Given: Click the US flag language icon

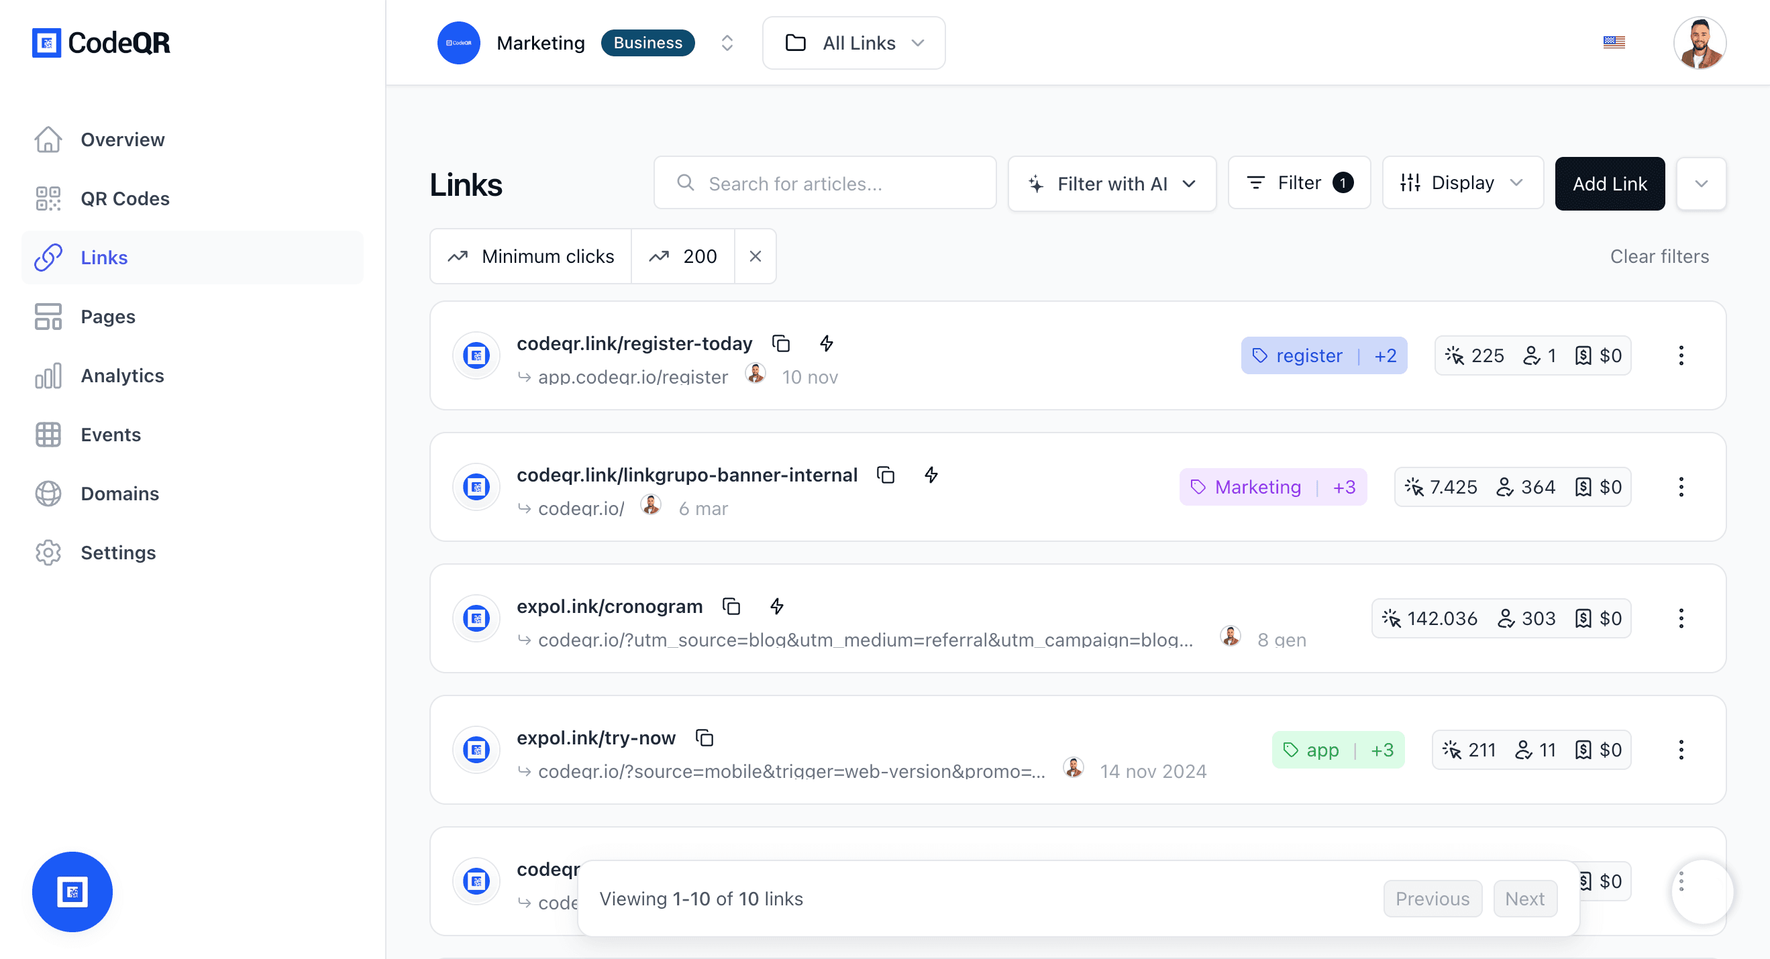Looking at the screenshot, I should [1614, 43].
